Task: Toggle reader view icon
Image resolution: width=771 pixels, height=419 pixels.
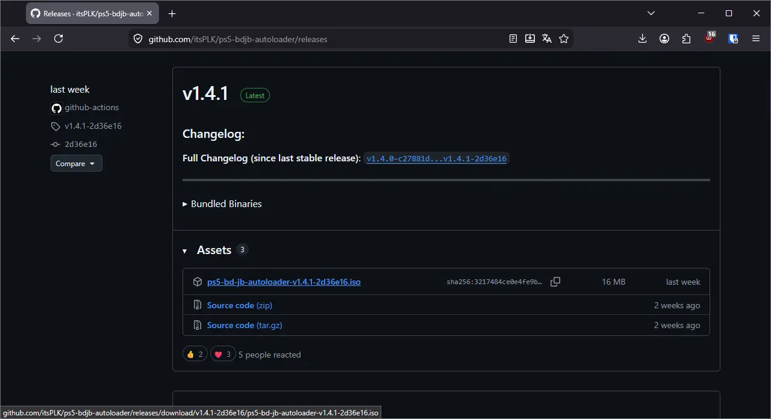Action: pyautogui.click(x=513, y=39)
